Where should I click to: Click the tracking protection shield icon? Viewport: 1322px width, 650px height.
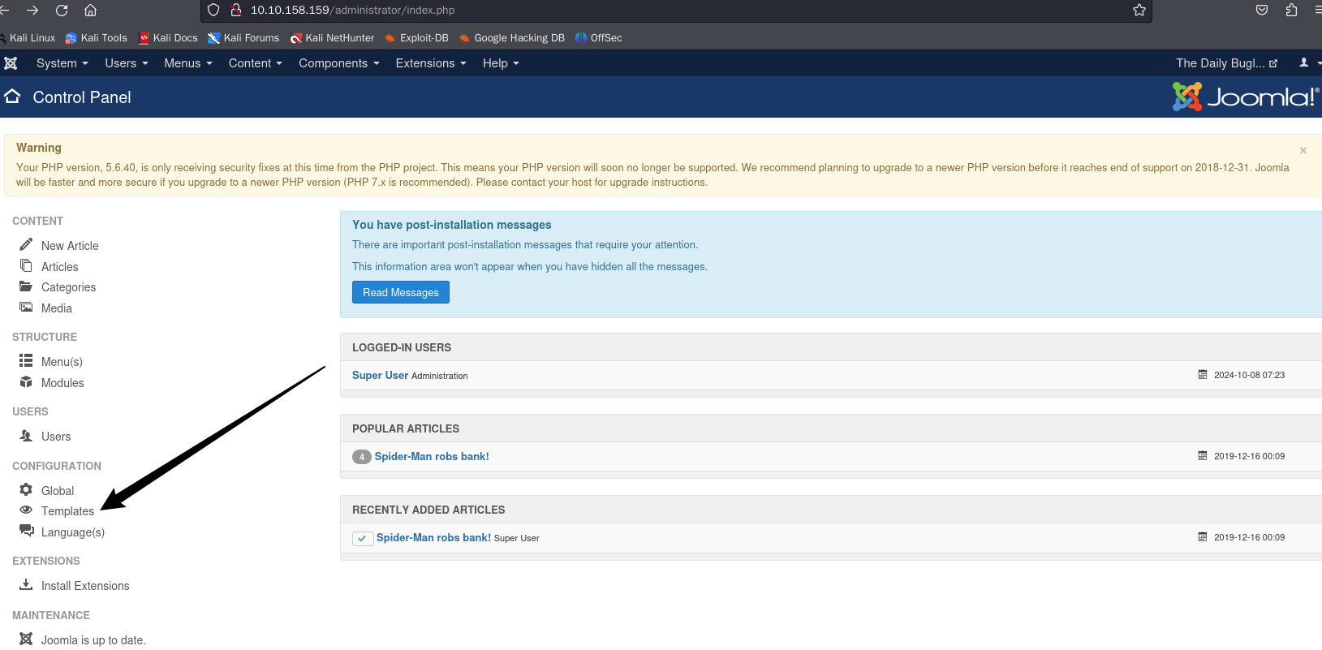tap(213, 11)
